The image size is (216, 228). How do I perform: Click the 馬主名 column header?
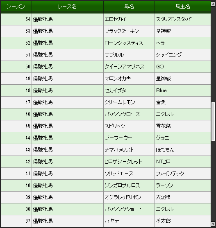(183, 7)
